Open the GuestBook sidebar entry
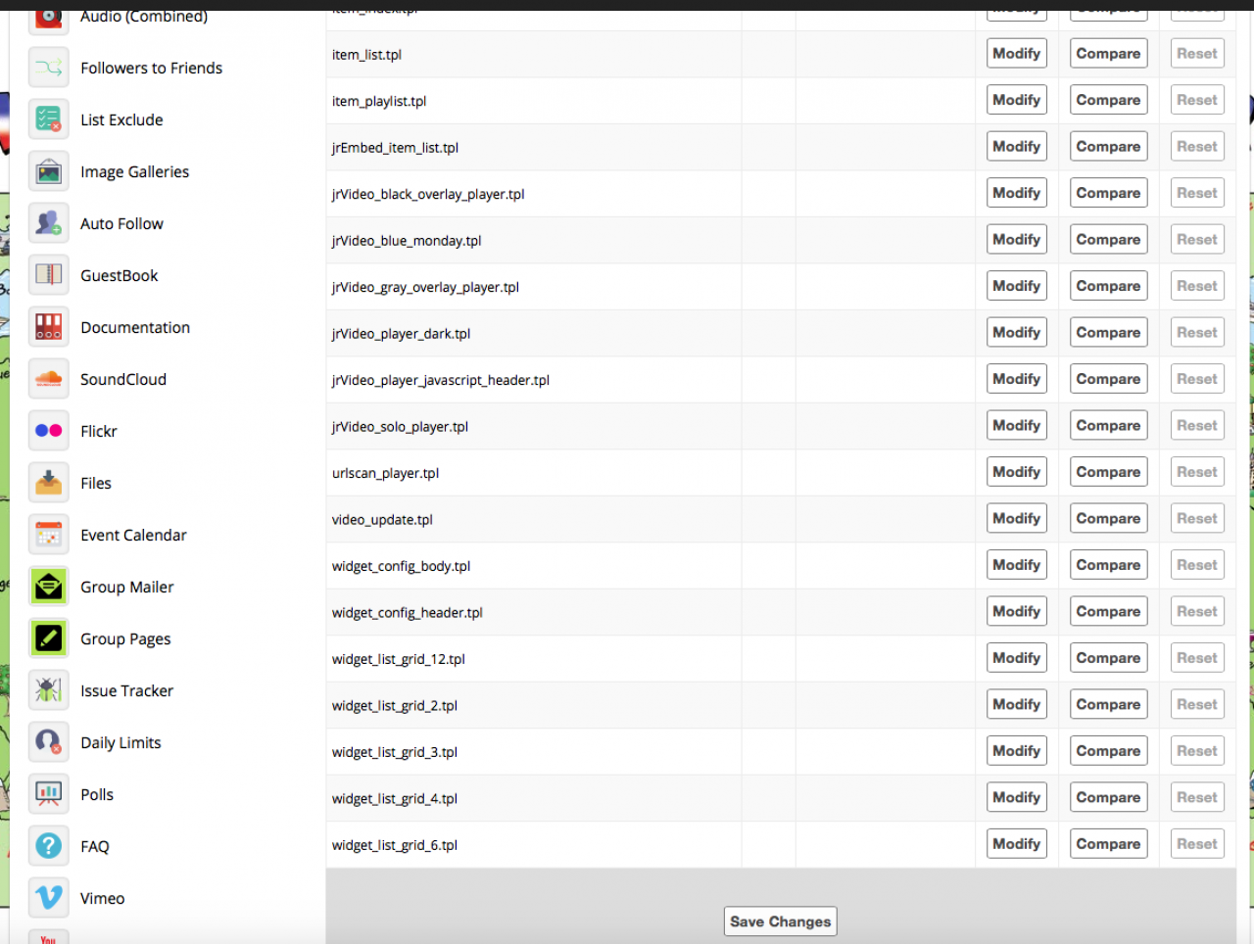This screenshot has width=1254, height=944. (x=119, y=275)
